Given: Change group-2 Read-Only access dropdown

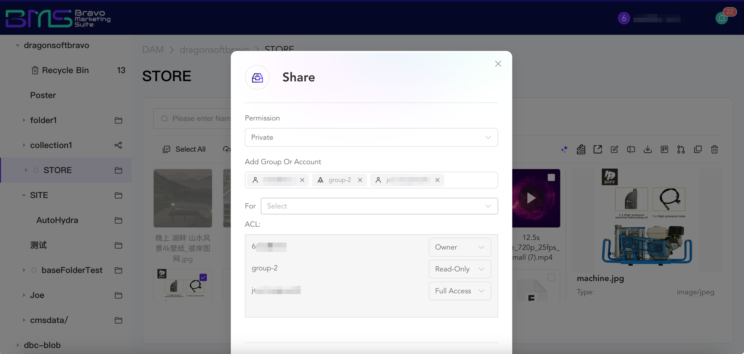Looking at the screenshot, I should click(460, 269).
